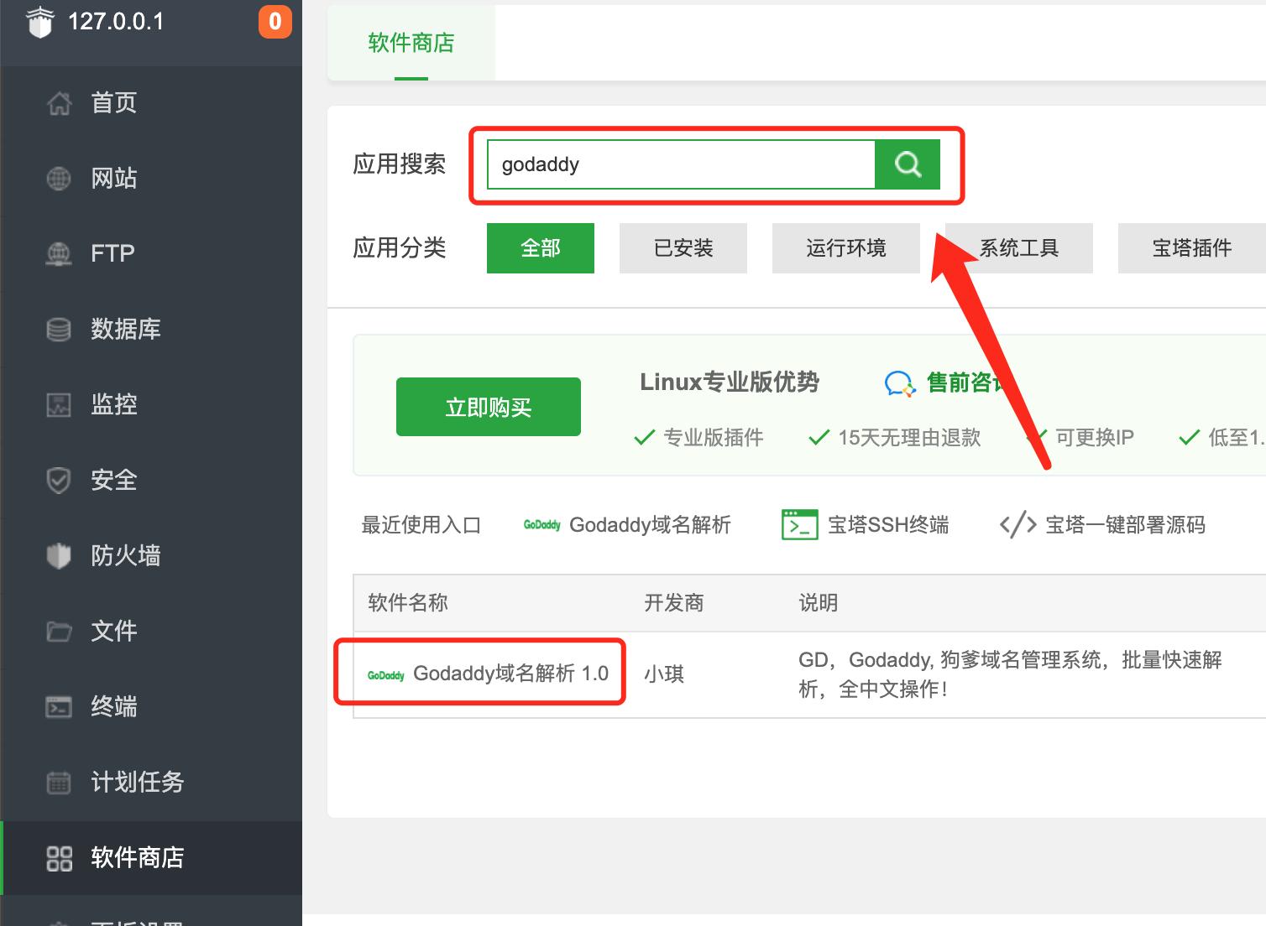Click the 127.0.0.1 server address text
The height and width of the screenshot is (926, 1266).
click(x=116, y=22)
